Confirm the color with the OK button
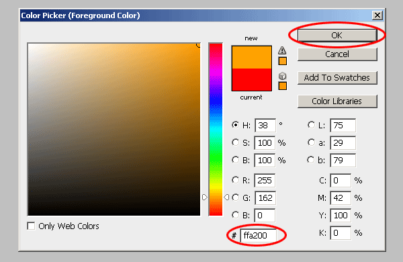Viewport: 403px width, 262px height. 337,35
